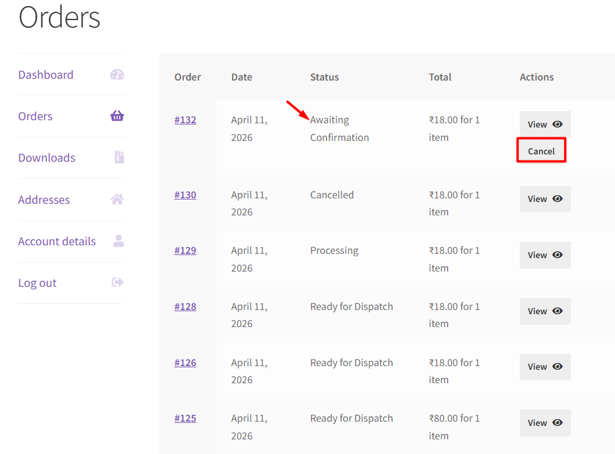Screen dimensions: 615x454
Task: Click the eye icon for order #132
Action: (x=558, y=124)
